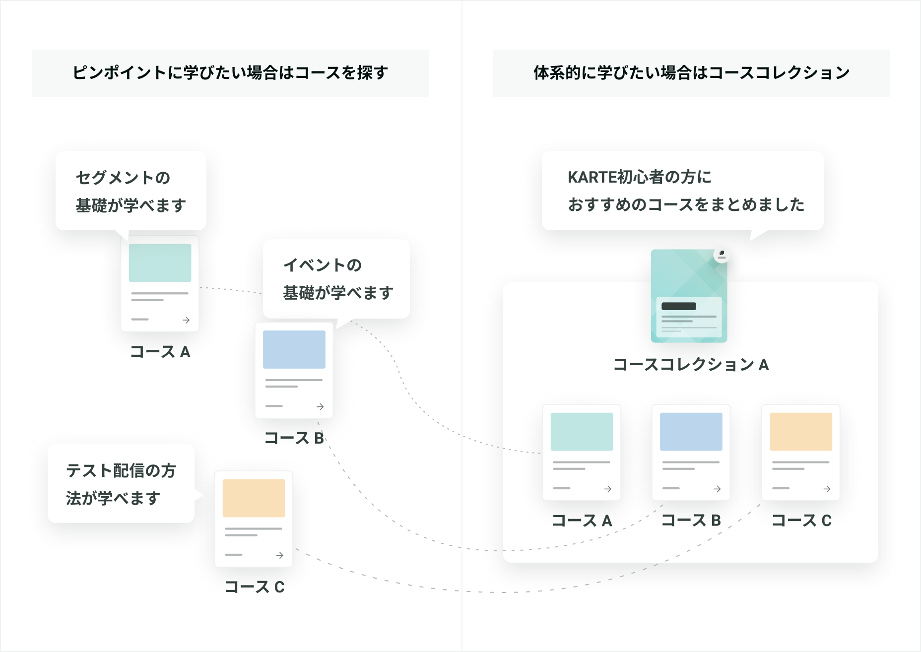
Task: Select orange thumbnail of コース C in collection panel
Action: [x=801, y=432]
